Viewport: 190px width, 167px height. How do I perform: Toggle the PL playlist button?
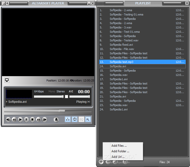pos(88,120)
